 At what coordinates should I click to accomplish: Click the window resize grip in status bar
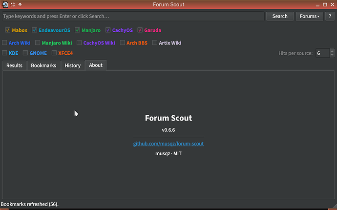[x=335, y=206]
